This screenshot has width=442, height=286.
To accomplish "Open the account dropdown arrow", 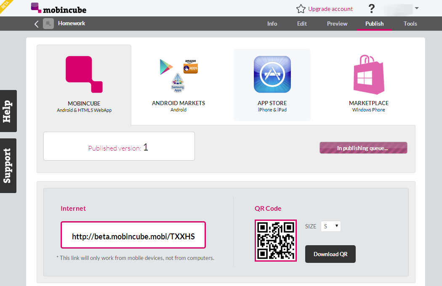I will point(417,8).
